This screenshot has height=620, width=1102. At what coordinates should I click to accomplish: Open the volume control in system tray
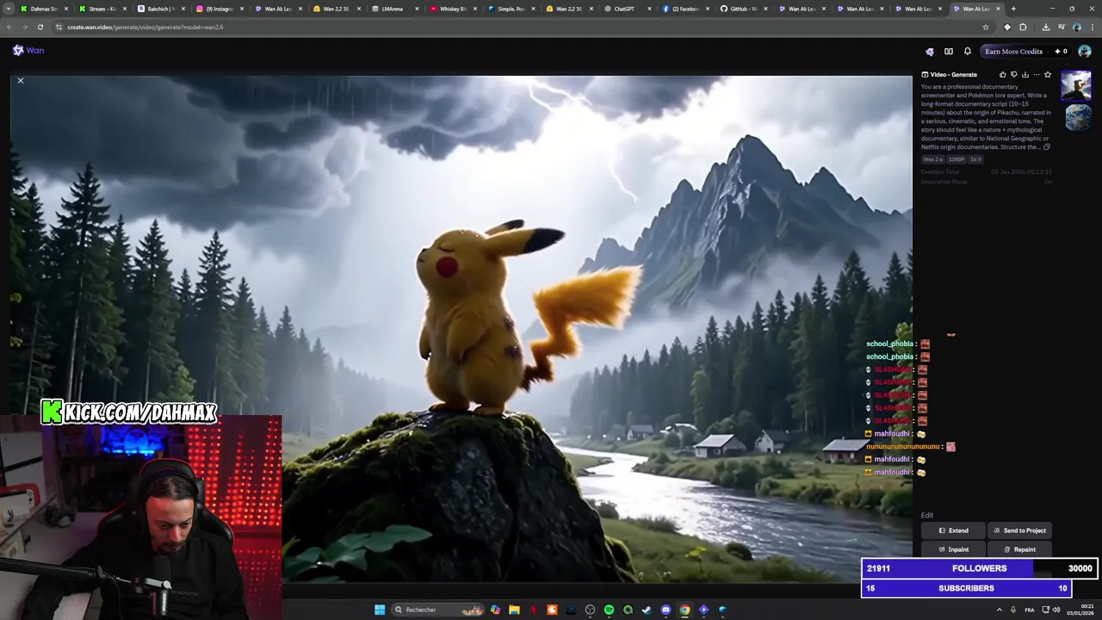[x=1056, y=610]
